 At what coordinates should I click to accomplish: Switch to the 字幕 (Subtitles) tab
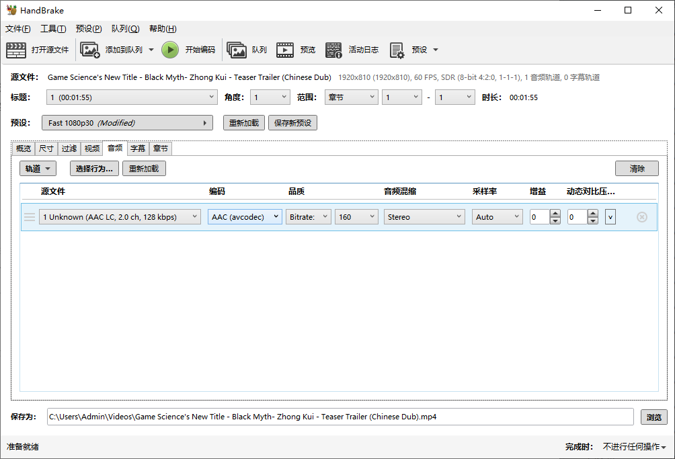click(137, 149)
